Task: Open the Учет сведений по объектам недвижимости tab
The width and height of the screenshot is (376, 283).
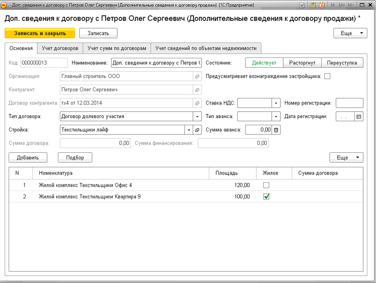Action: [206, 48]
